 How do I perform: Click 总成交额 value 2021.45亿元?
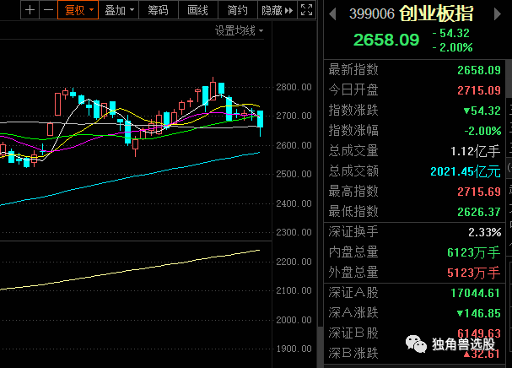click(x=466, y=171)
